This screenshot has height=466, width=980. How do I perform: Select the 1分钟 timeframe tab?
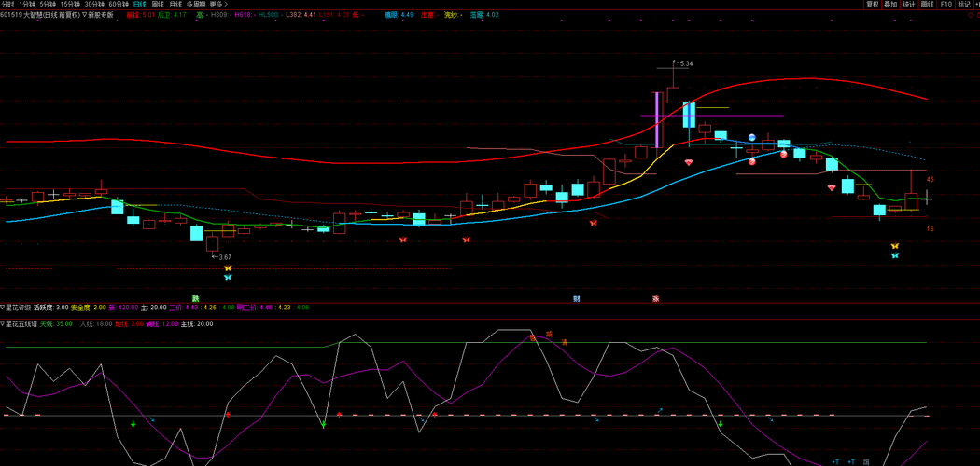point(27,4)
